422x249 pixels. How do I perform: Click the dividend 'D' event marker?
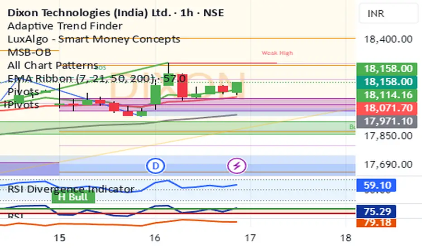pos(156,166)
